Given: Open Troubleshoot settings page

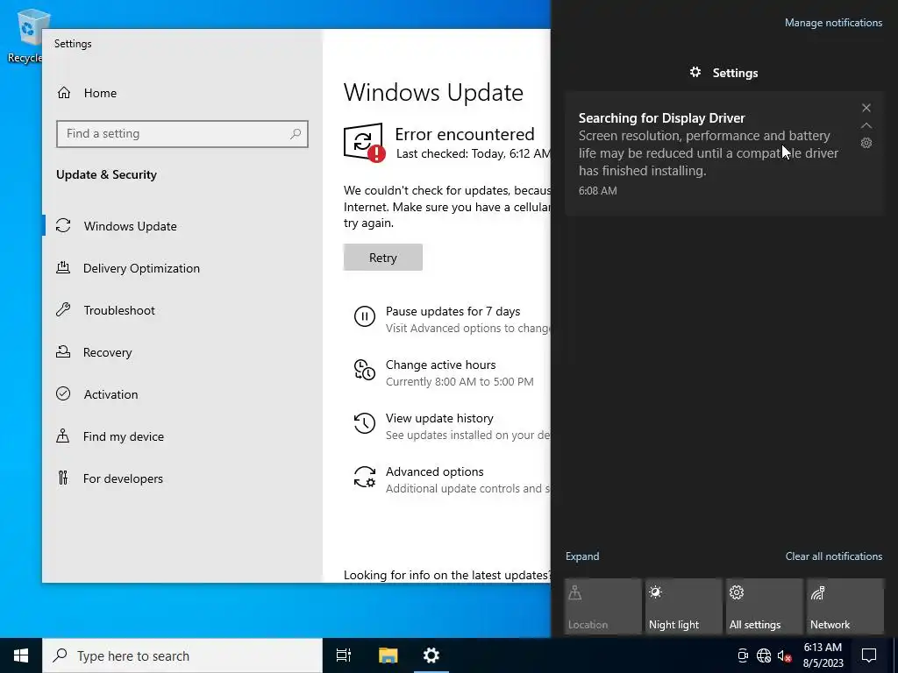Looking at the screenshot, I should click(x=183, y=309).
